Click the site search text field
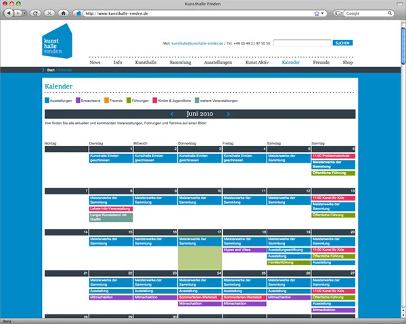The height and width of the screenshot is (324, 406). (x=302, y=43)
